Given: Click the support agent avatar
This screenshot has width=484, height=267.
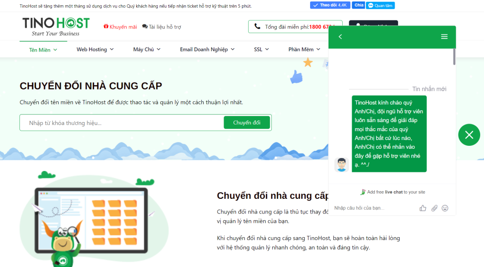Looking at the screenshot, I should point(342,164).
